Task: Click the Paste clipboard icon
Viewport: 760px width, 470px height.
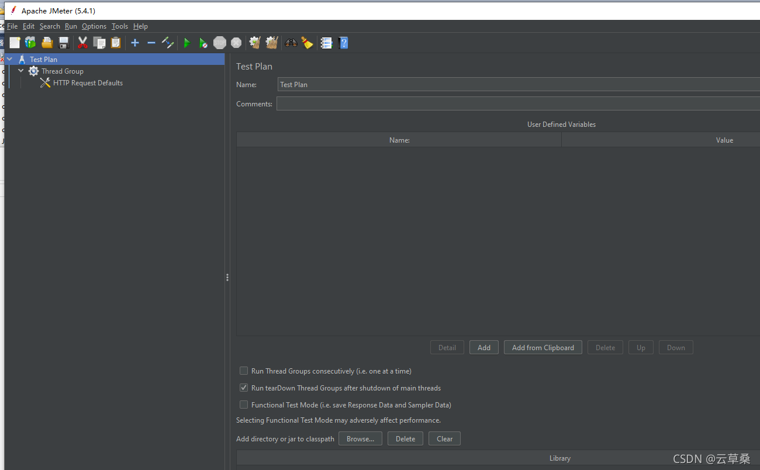Action: tap(116, 43)
